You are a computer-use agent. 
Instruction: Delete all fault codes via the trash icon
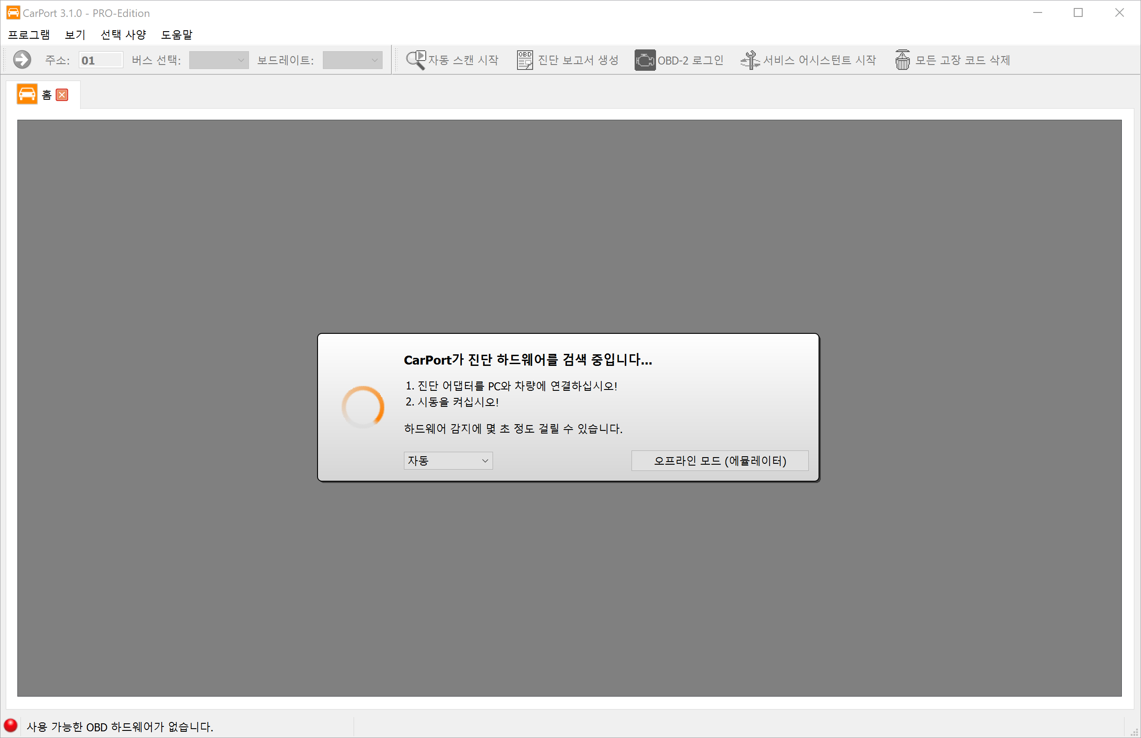[903, 60]
